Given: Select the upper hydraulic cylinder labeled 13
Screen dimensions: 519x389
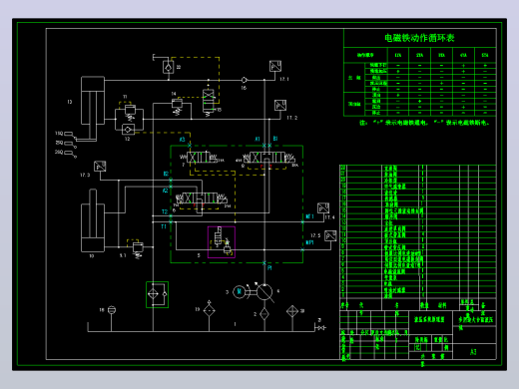Looking at the screenshot, I should 93,101.
